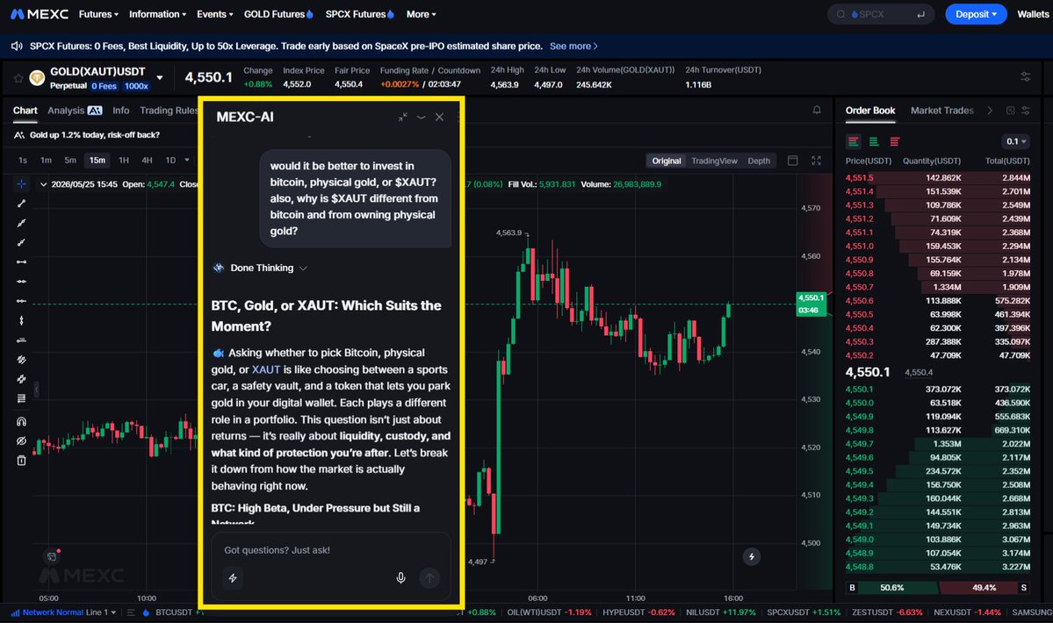This screenshot has height=623, width=1053.
Task: Switch to the Analysis AI tab
Action: pos(75,110)
